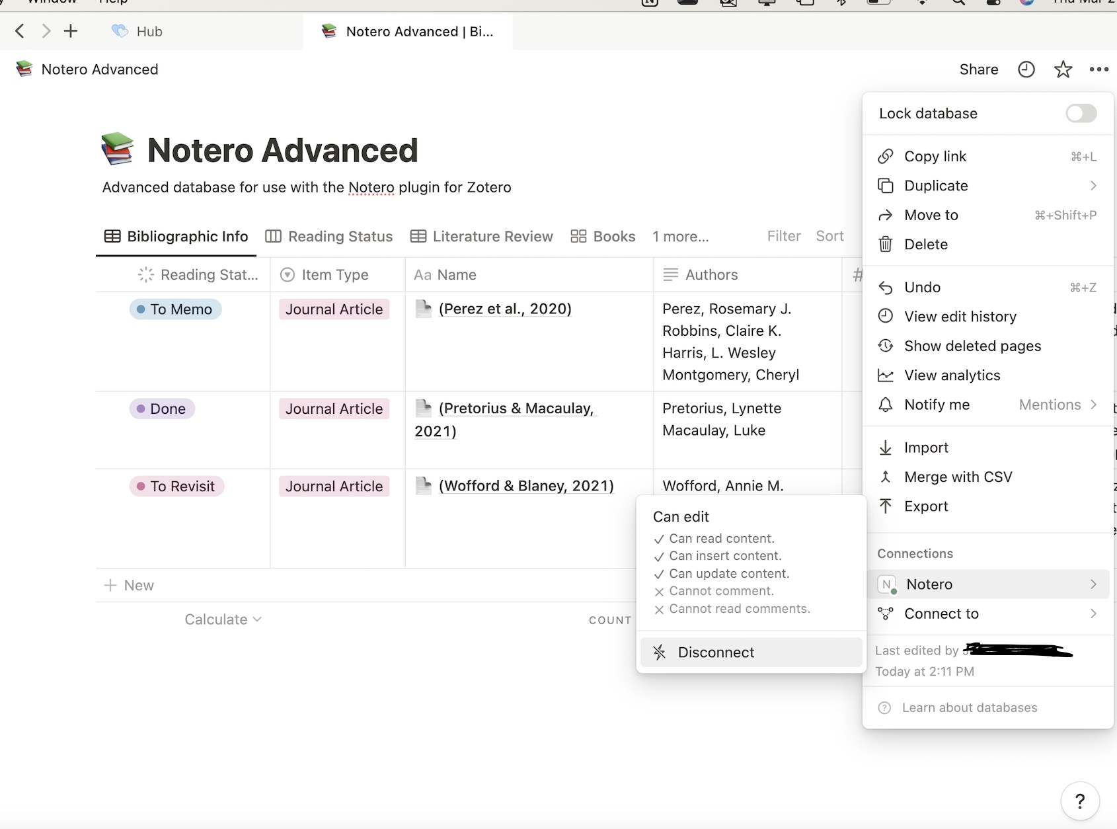Viewport: 1117px width, 829px height.
Task: Open the help question mark button
Action: coord(1080,801)
